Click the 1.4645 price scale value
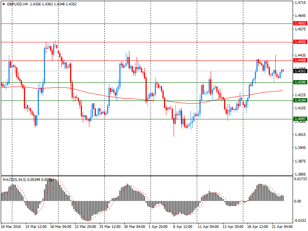Image resolution: width=308 pixels, height=231 pixels. tap(300, 15)
